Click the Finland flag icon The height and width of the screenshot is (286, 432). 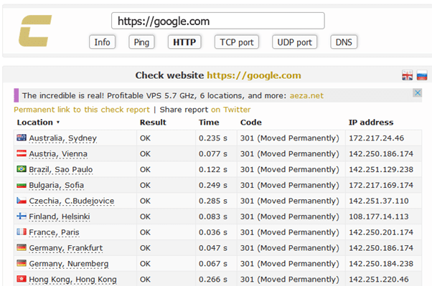[x=22, y=216]
